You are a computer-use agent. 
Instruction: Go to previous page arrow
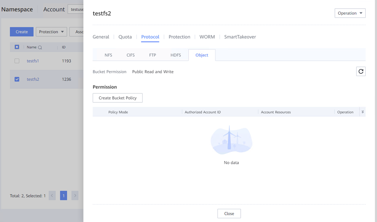(52, 195)
